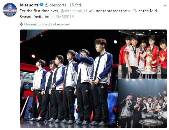This screenshot has width=169, height=130.
Task: Open the red-jersey trophy photo
Action: 143,54
